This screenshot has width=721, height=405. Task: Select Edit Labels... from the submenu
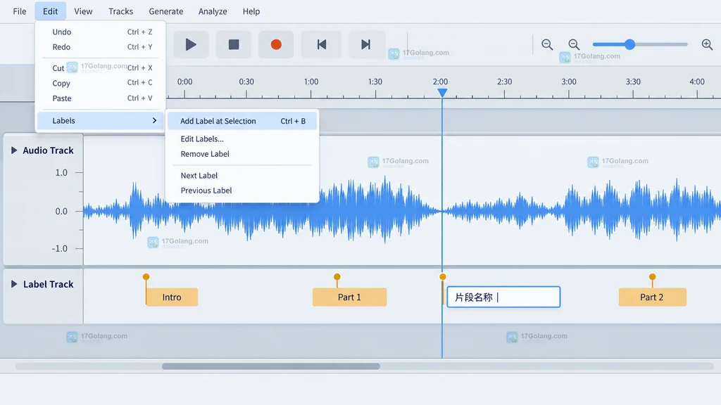point(202,139)
